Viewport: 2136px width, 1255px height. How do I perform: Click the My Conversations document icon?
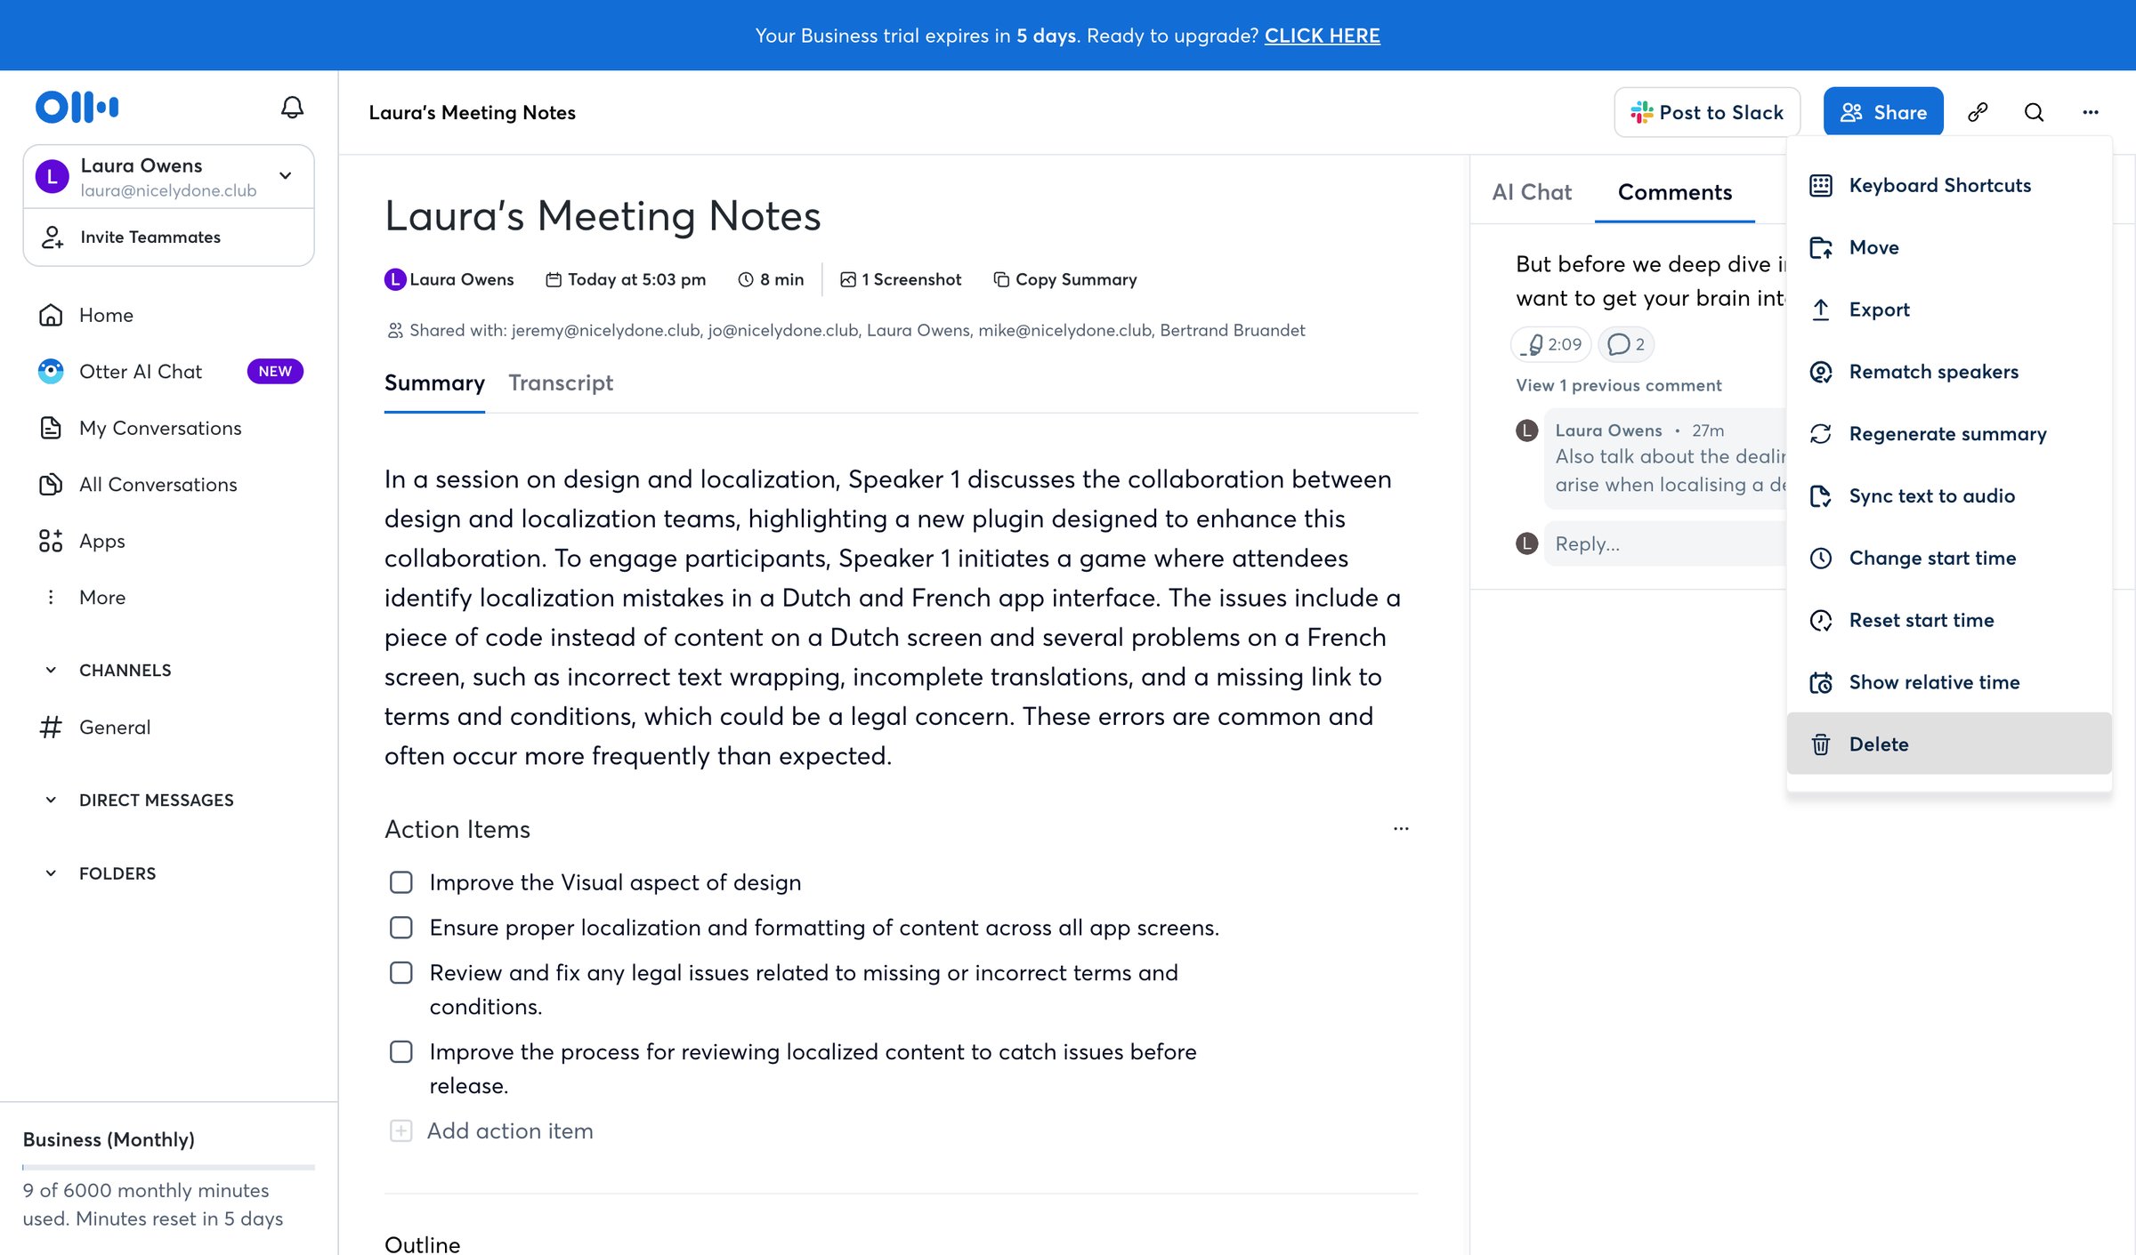[x=51, y=428]
